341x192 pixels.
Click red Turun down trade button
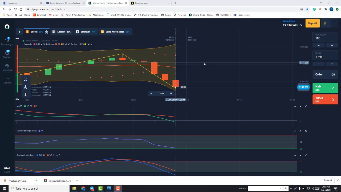click(x=325, y=99)
